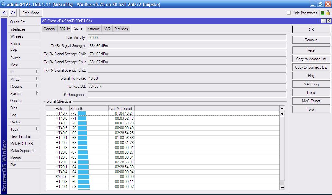
Task: Expand the System submenu
Action: click(x=37, y=93)
